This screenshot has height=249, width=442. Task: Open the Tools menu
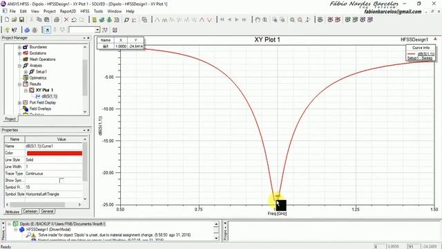pyautogui.click(x=98, y=11)
